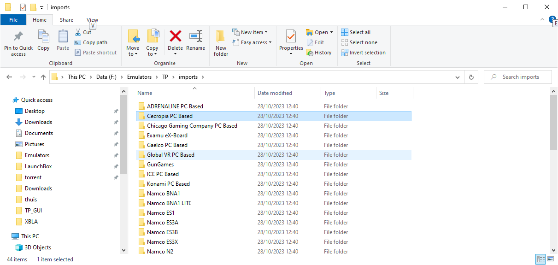
Task: Refresh the imports folder view
Action: point(471,77)
